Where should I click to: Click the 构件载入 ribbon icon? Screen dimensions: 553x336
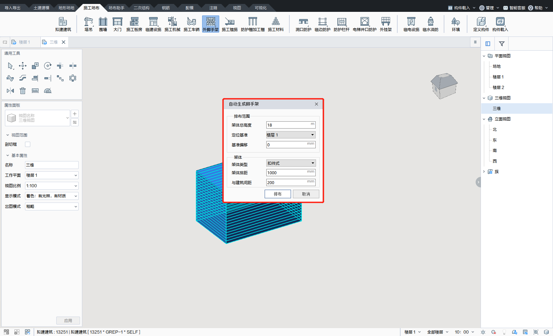pos(500,24)
